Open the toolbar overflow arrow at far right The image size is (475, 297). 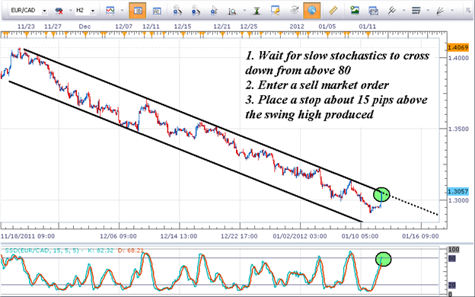(468, 11)
